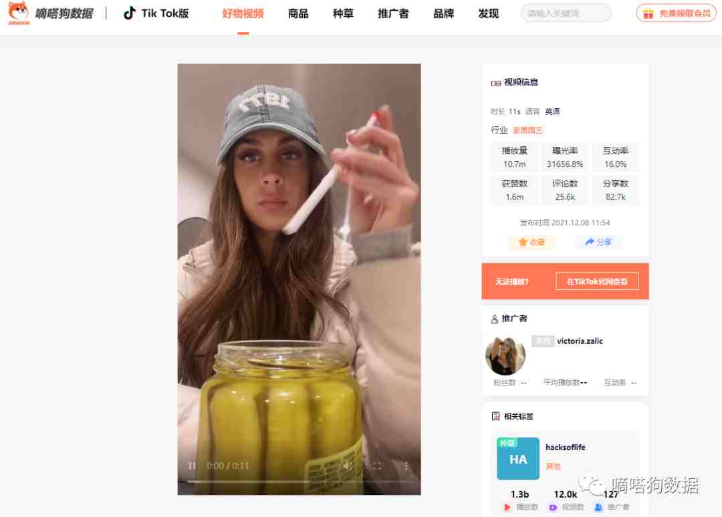Open the 推广者 navigation tab

click(393, 14)
